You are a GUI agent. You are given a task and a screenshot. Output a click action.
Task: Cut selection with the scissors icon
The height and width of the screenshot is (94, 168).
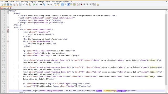(24, 4)
